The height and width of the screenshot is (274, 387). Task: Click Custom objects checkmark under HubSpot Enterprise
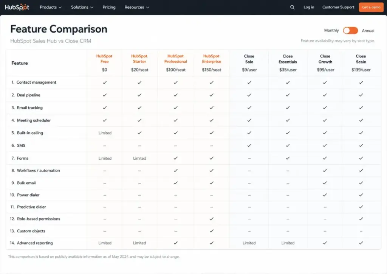[212, 231]
